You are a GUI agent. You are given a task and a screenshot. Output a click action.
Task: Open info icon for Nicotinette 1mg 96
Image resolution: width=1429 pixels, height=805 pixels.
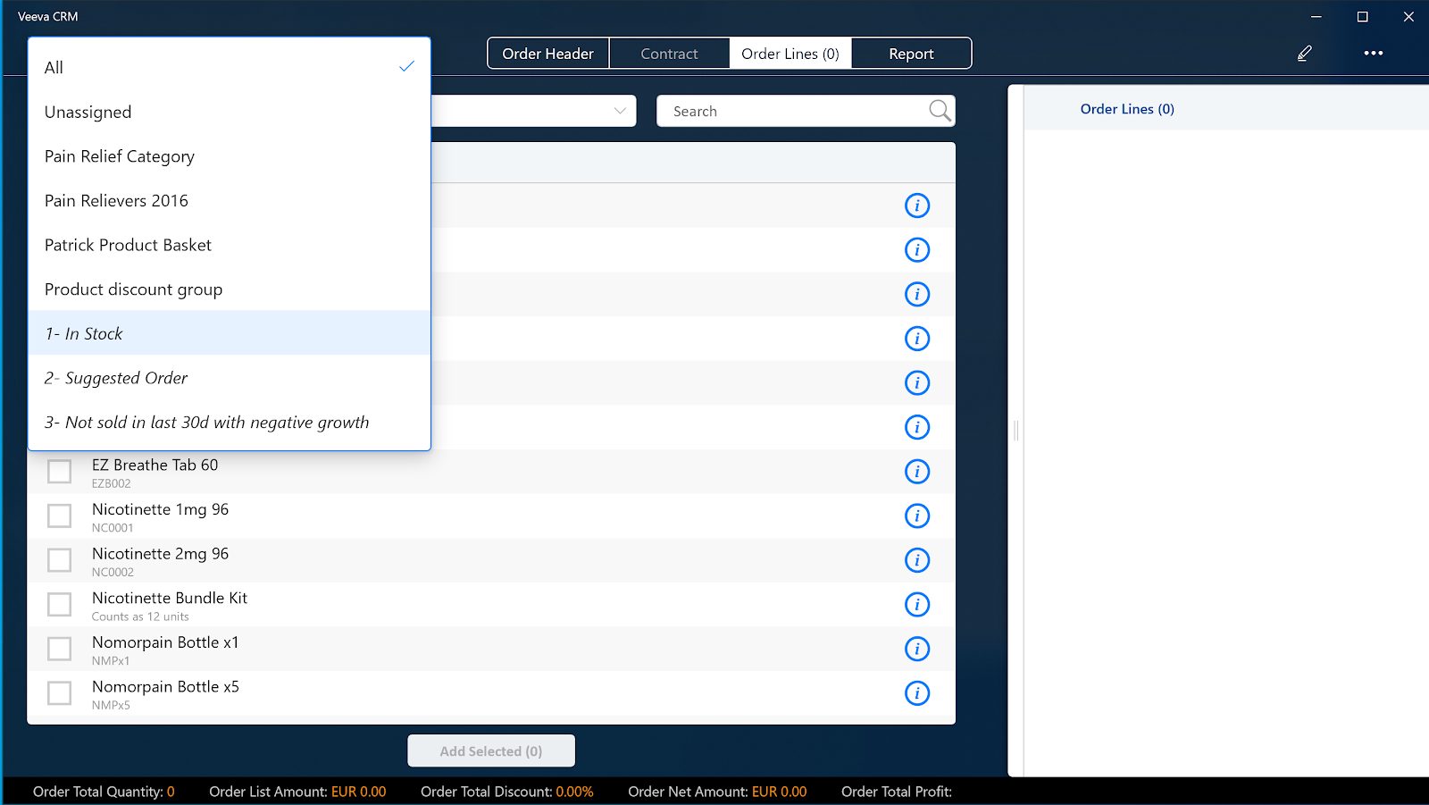(x=917, y=516)
